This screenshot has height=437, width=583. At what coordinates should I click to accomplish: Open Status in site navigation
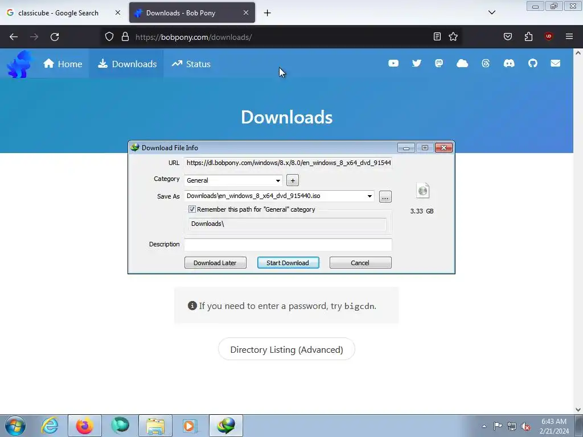point(191,64)
